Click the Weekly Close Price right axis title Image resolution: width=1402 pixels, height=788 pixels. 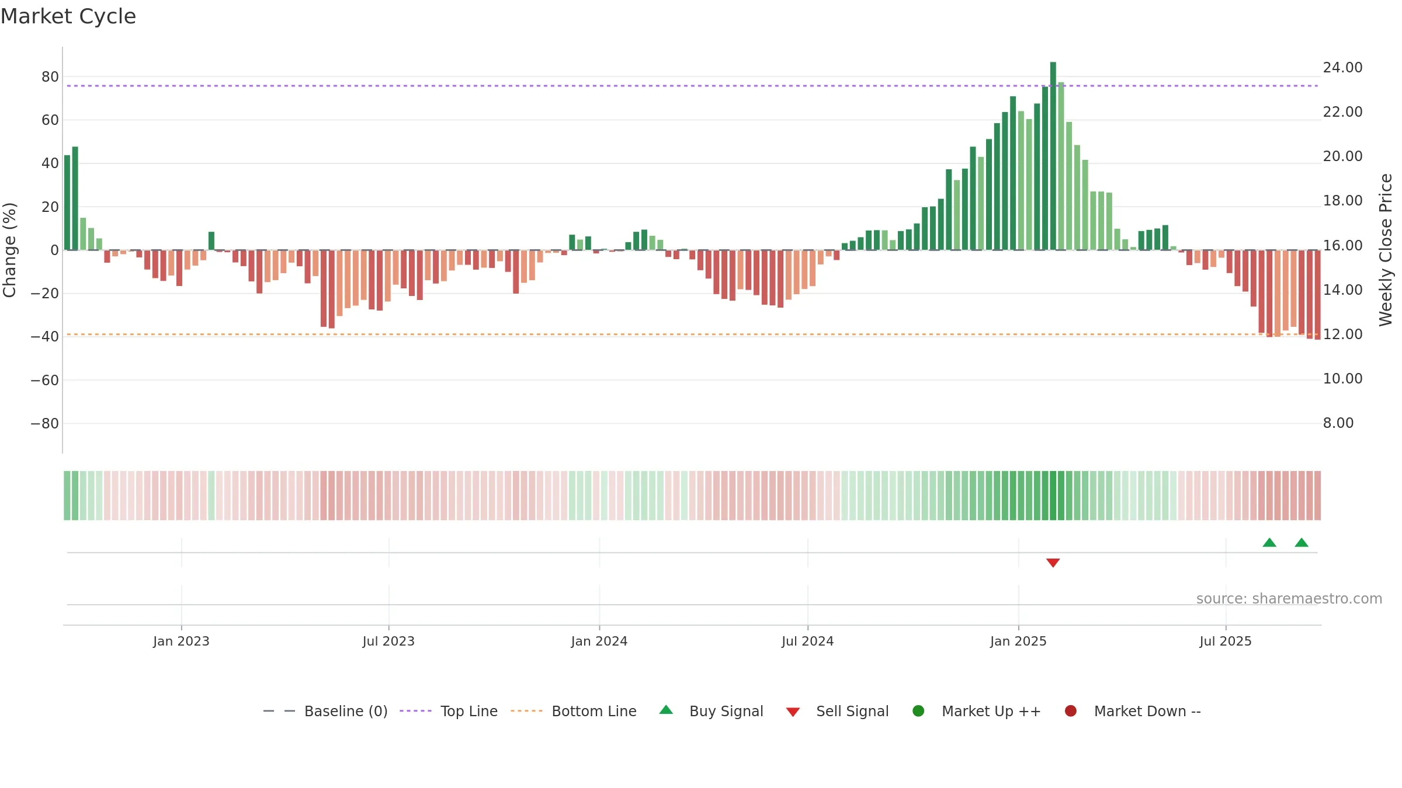(x=1386, y=250)
